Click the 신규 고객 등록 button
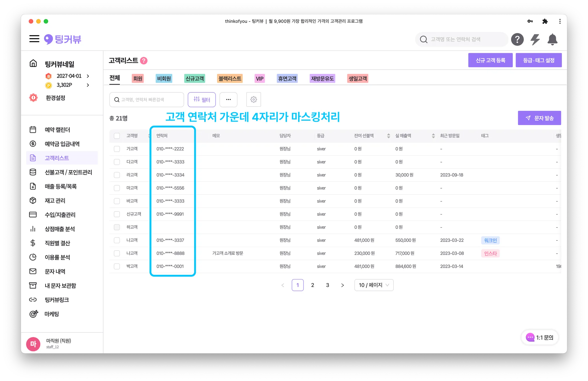This screenshot has width=588, height=381. [x=490, y=60]
